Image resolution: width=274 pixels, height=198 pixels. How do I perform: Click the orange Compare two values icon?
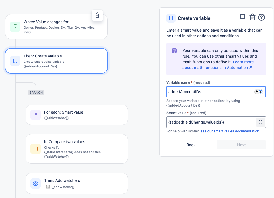[36, 149]
